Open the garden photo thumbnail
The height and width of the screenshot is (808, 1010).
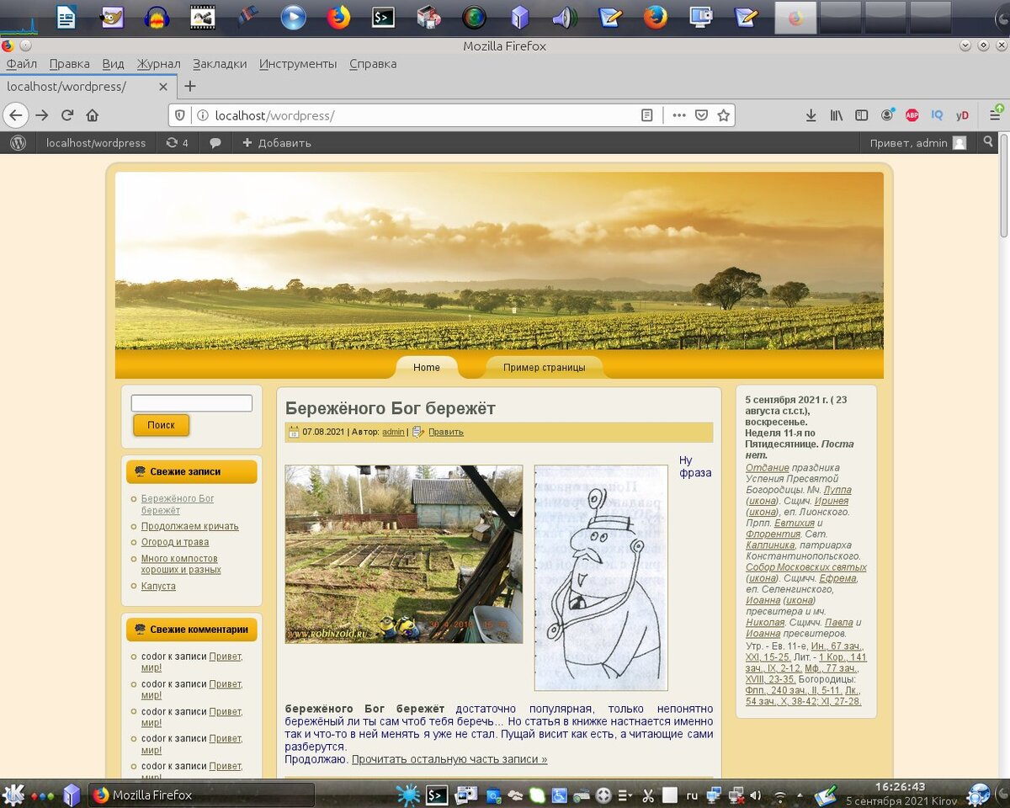404,554
